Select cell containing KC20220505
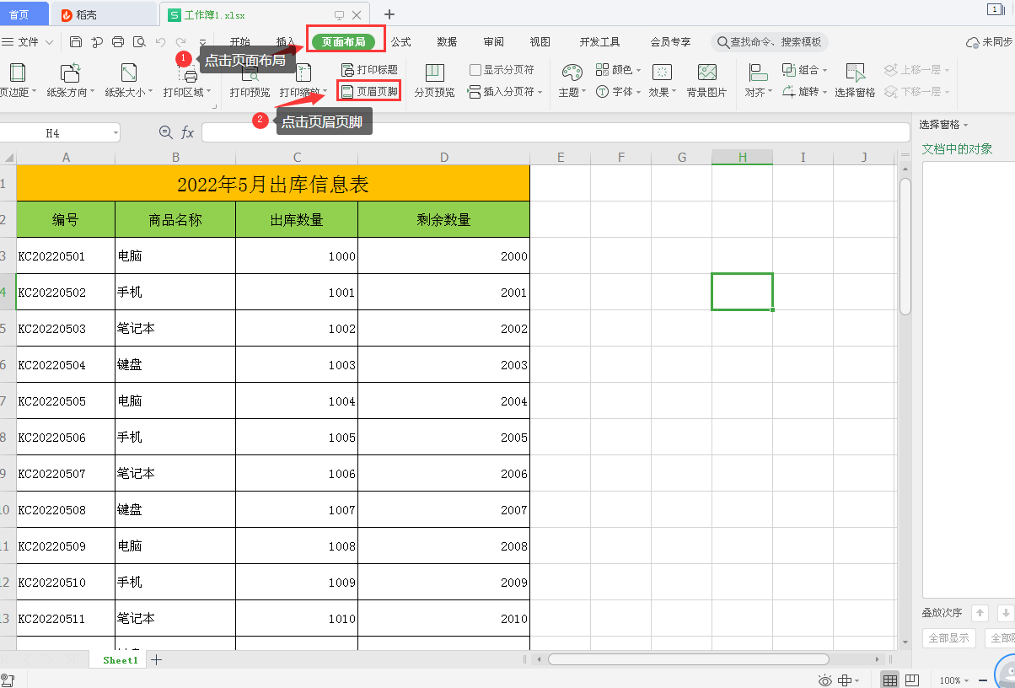Screen dimensions: 1015x688 [66, 401]
